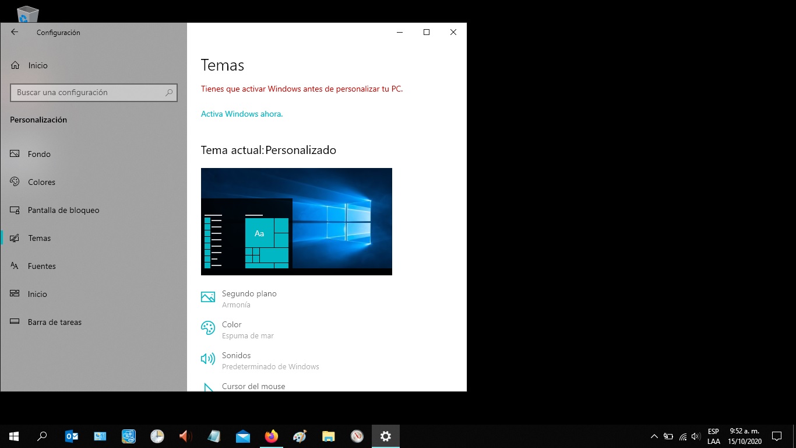Image resolution: width=796 pixels, height=448 pixels.
Task: Open the compass app on the taskbar
Action: 357,436
